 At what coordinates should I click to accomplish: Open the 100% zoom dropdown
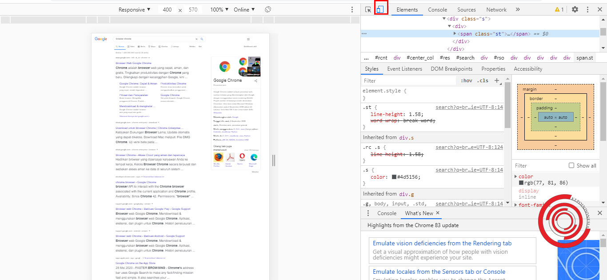click(220, 9)
